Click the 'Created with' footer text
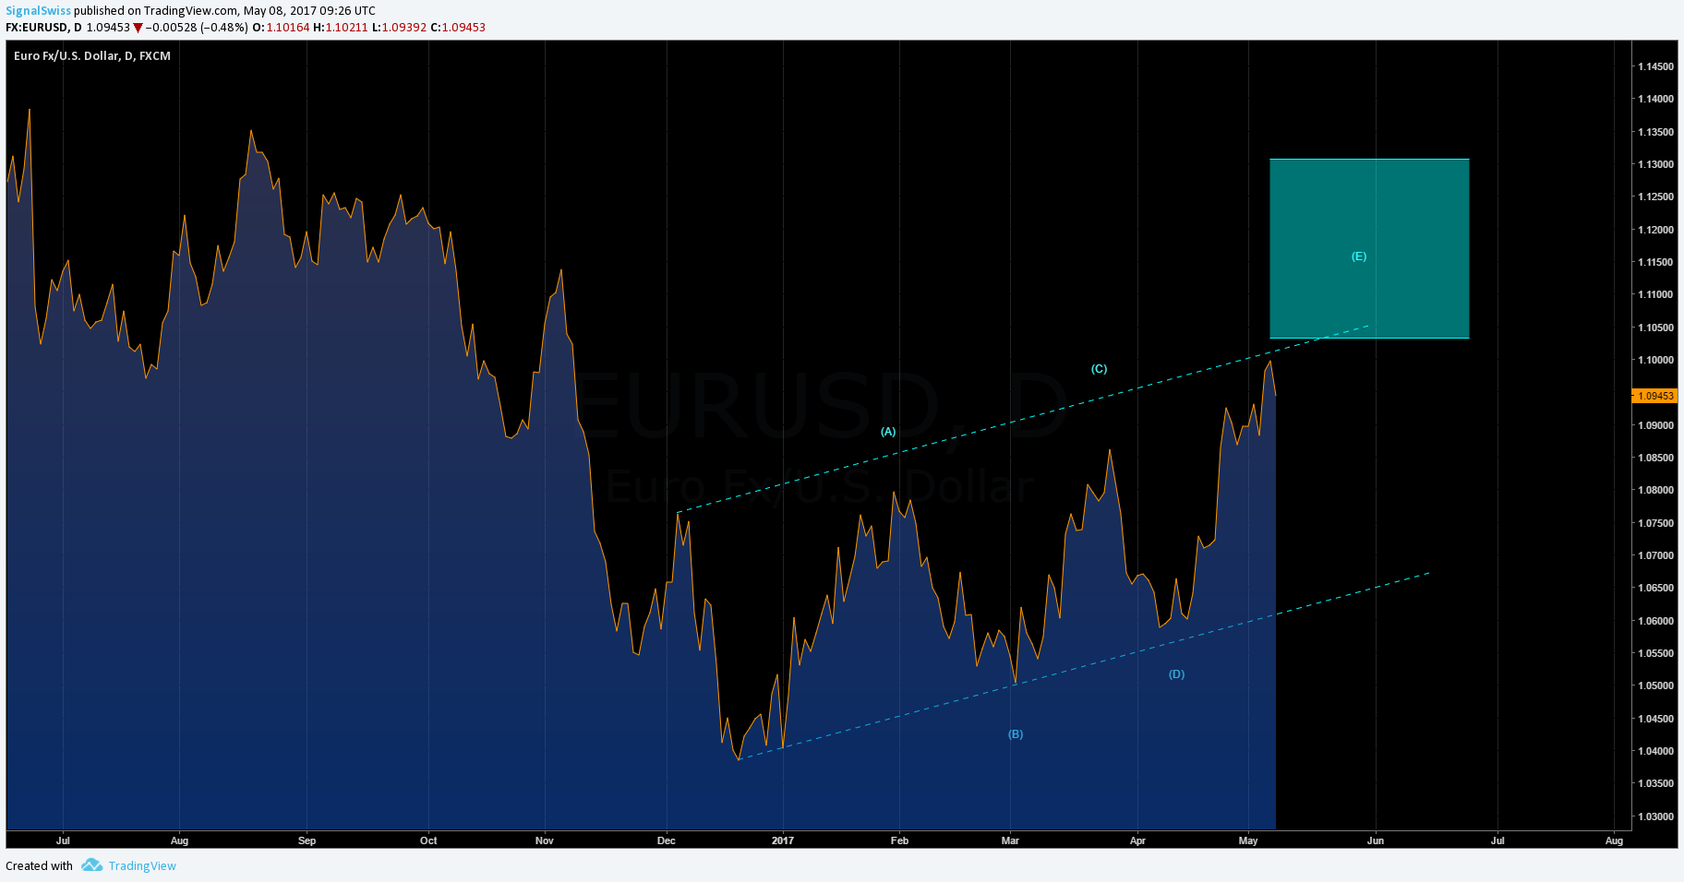 coord(39,865)
